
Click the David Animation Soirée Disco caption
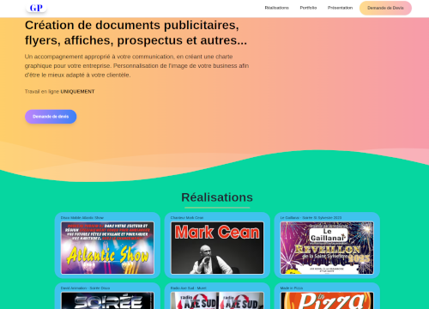coord(85,288)
